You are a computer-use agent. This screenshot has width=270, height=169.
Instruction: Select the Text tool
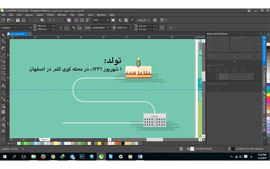(x=3, y=86)
